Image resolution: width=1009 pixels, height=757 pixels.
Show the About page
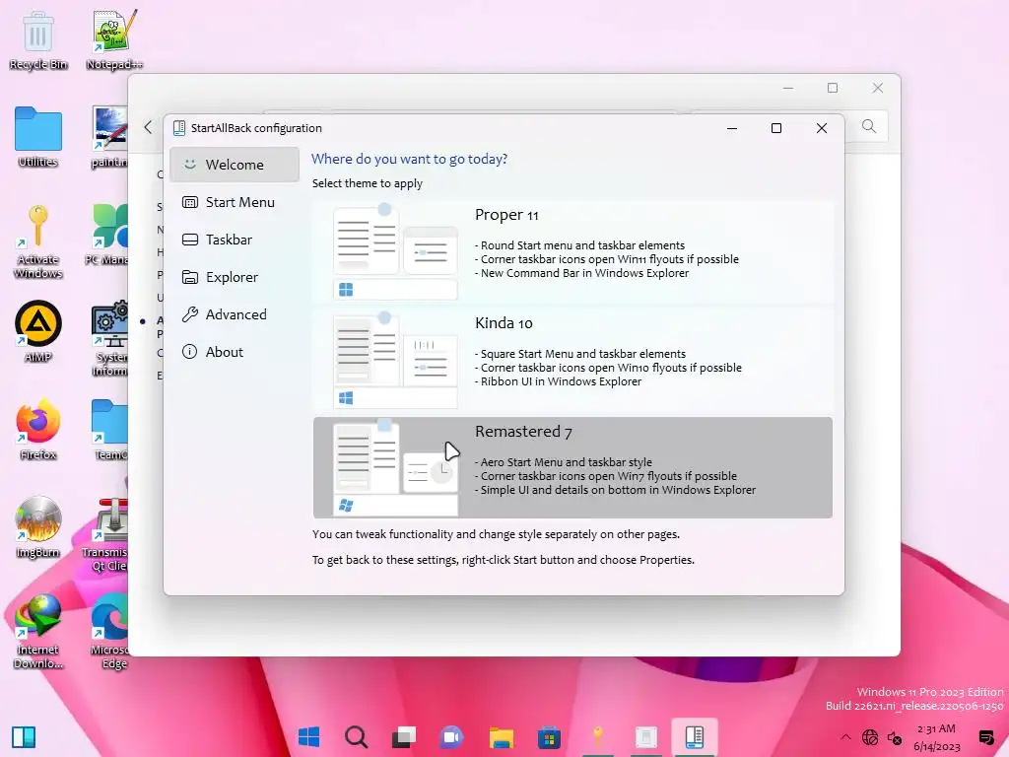point(235,352)
